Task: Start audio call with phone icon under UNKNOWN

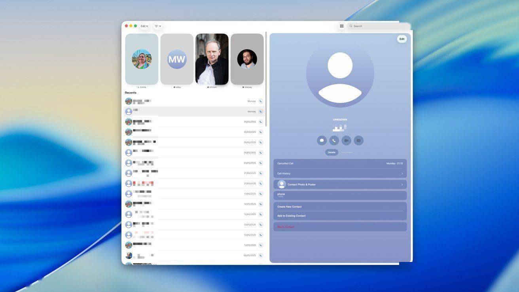Action: (x=334, y=140)
